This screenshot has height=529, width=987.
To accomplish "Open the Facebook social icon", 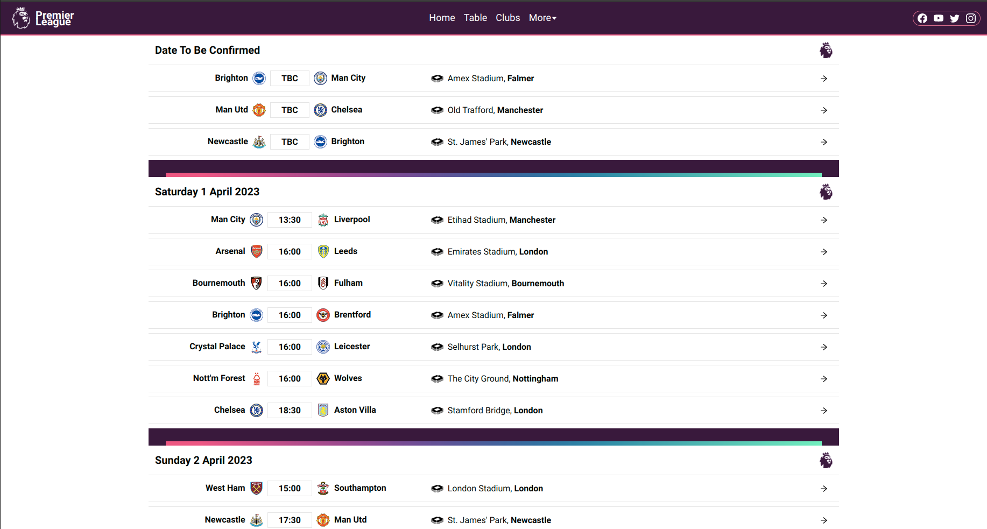I will click(x=922, y=18).
